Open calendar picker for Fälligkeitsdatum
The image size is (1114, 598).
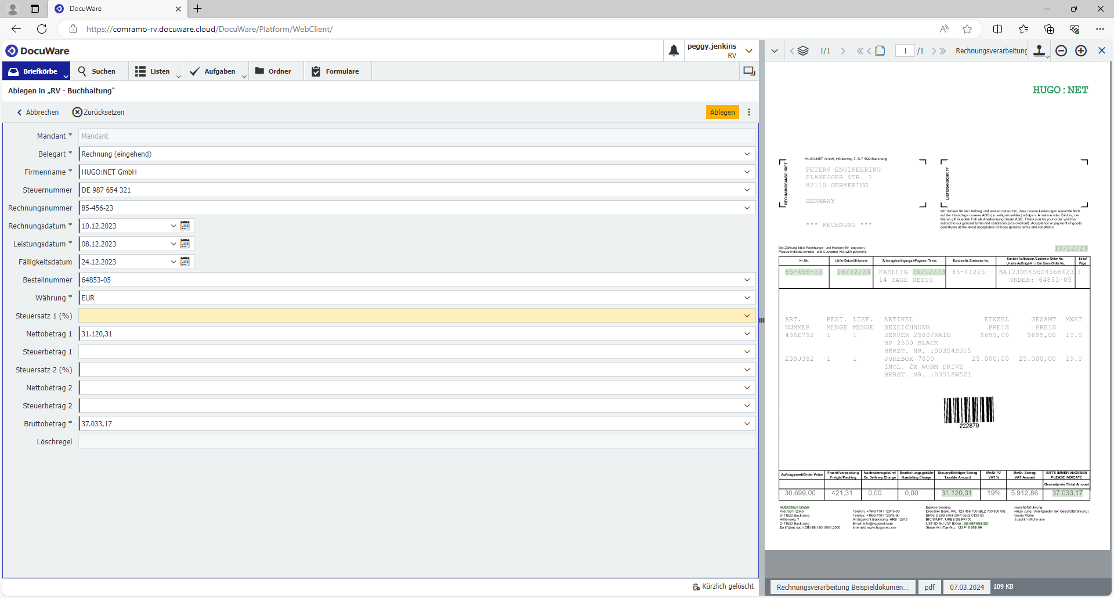pos(185,262)
